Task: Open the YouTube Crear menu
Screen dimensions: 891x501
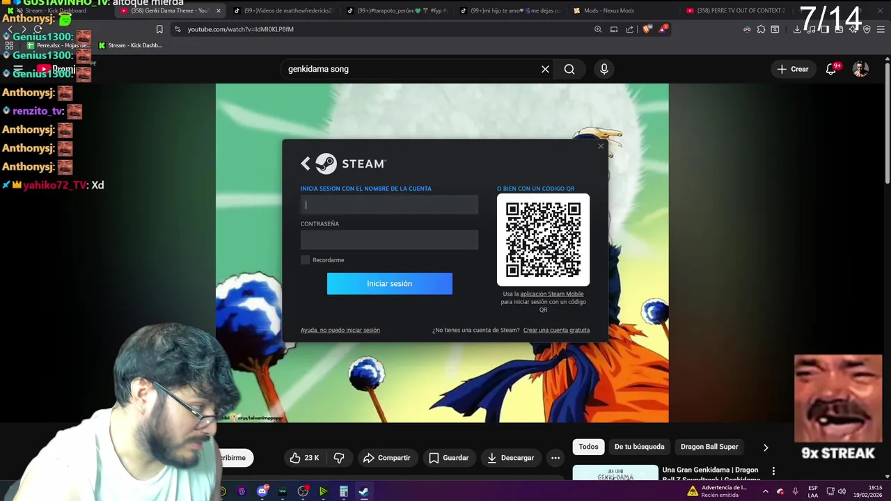Action: [792, 69]
